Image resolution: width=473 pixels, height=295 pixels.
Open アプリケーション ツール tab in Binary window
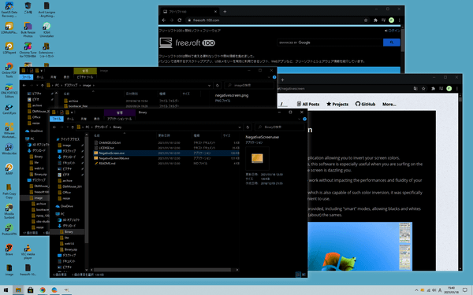tap(120, 119)
